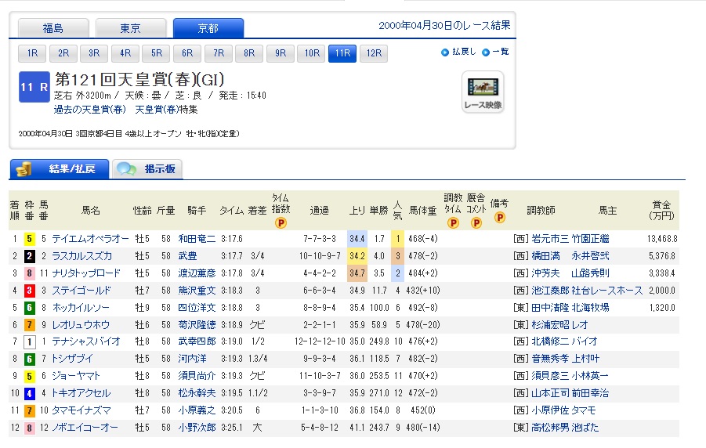Select the 1R race button
The height and width of the screenshot is (448, 706).
[32, 53]
